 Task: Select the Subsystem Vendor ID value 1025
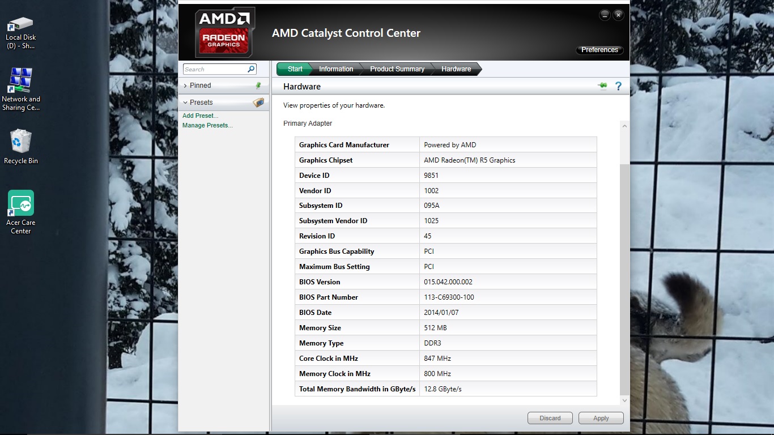pyautogui.click(x=431, y=221)
